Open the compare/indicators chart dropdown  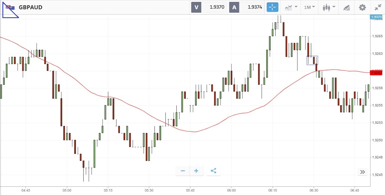tap(291, 7)
